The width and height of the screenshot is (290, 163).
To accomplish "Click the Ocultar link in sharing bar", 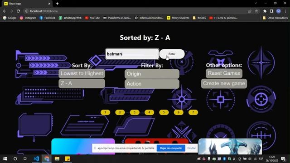I will [191, 148].
